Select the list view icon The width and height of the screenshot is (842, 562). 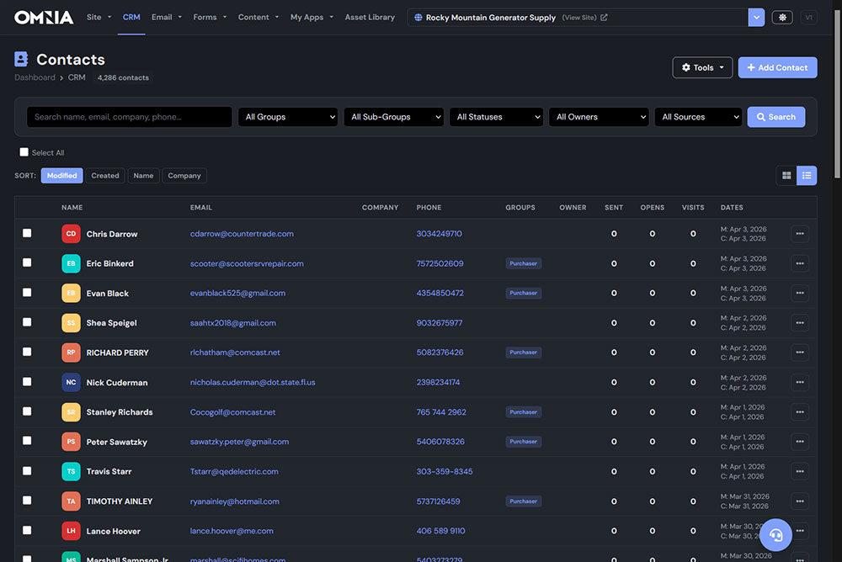(x=807, y=175)
